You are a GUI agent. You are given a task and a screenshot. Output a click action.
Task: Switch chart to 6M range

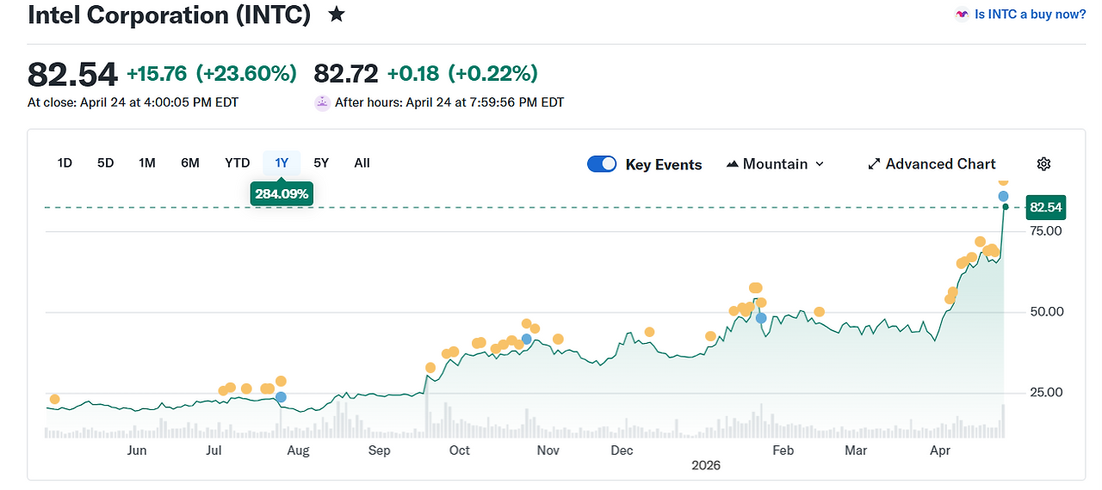pyautogui.click(x=190, y=162)
